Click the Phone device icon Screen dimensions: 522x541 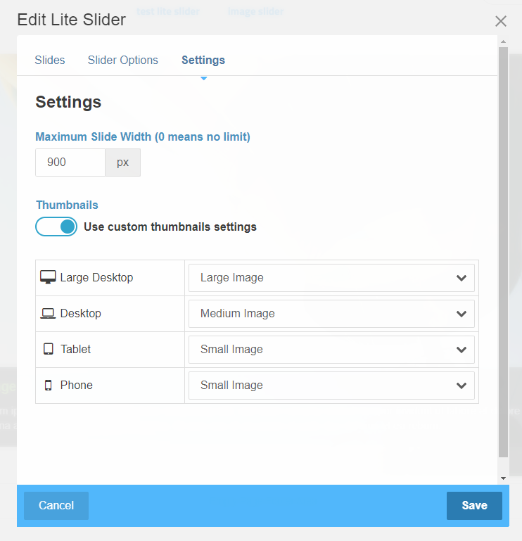(48, 386)
